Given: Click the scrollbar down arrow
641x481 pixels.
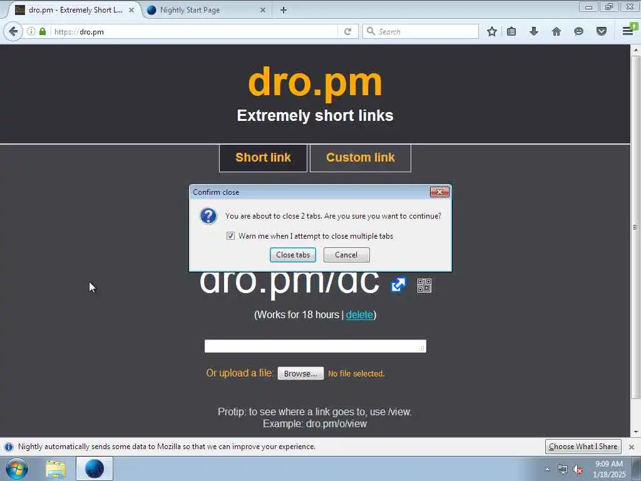Looking at the screenshot, I should click(x=635, y=432).
